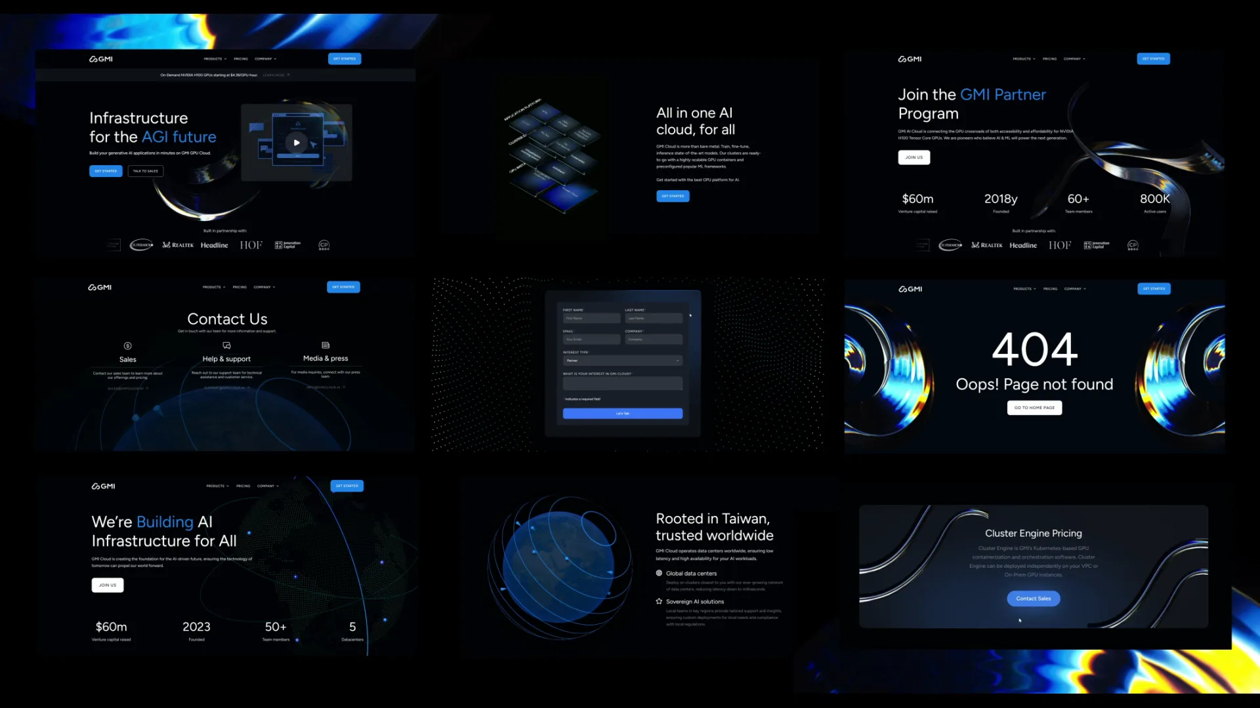Expand Products in the Building AI page nav
This screenshot has width=1260, height=708.
coord(218,486)
